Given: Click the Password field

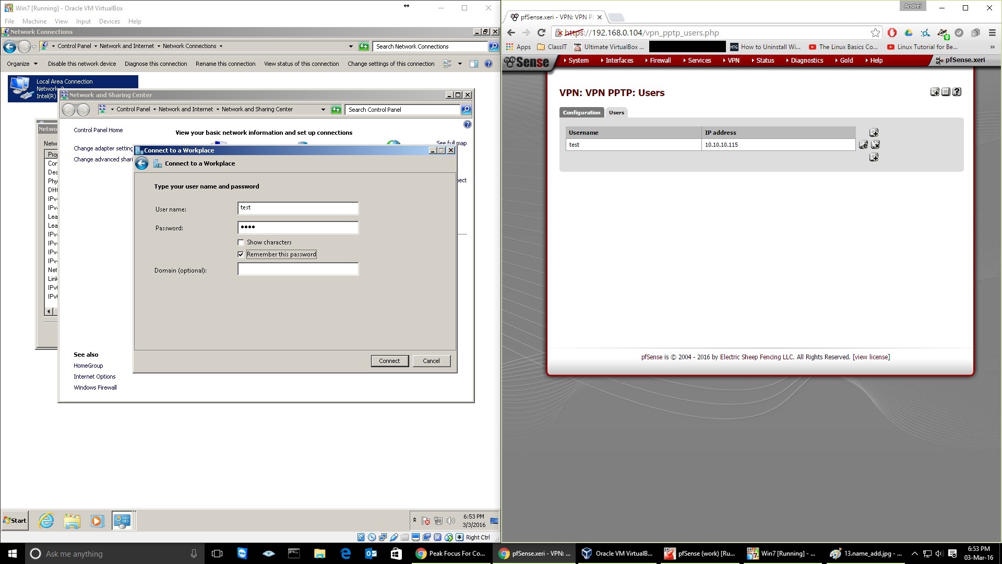Looking at the screenshot, I should [x=298, y=228].
